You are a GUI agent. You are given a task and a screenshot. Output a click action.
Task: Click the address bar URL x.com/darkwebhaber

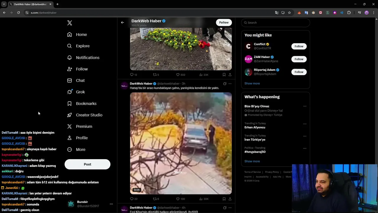(44, 13)
